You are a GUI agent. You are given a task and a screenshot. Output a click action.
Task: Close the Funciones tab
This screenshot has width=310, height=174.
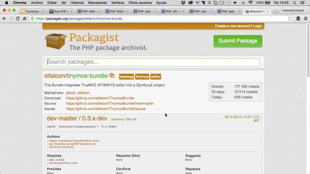pos(44,12)
